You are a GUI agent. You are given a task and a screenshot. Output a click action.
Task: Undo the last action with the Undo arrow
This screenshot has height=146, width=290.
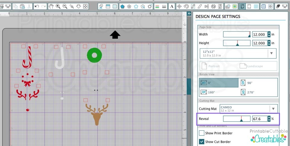click(x=37, y=6)
